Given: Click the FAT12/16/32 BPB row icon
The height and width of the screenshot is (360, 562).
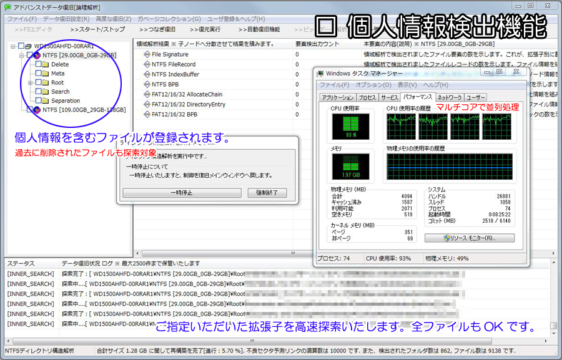Looking at the screenshot, I should 147,115.
